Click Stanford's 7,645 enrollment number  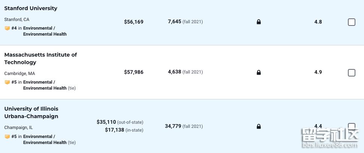[x=175, y=22]
